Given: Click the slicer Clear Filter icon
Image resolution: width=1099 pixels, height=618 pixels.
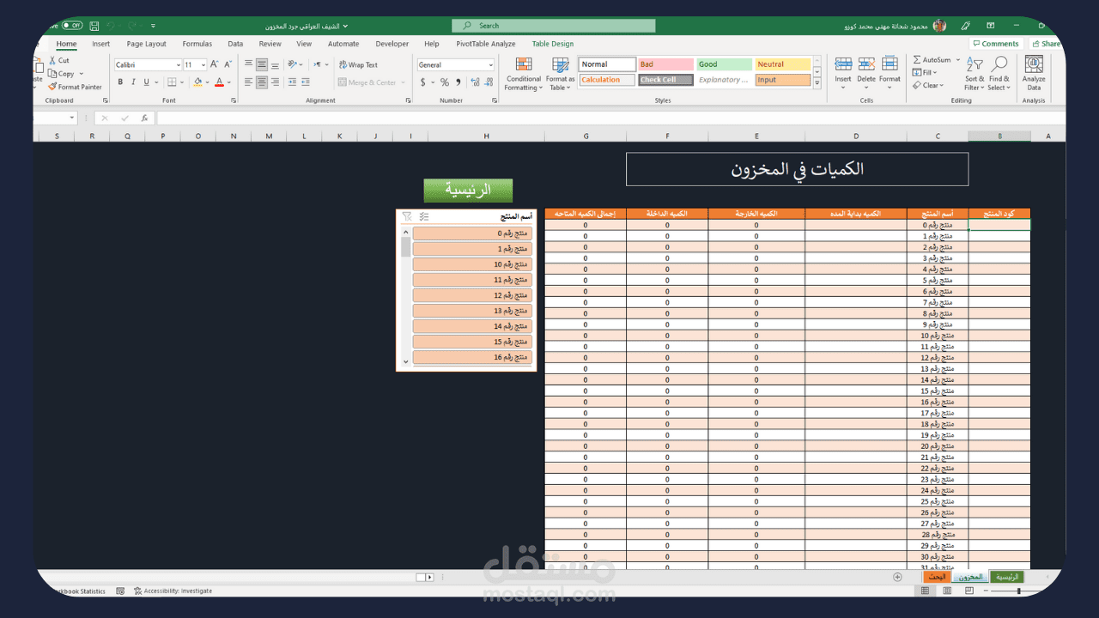Looking at the screenshot, I should (x=407, y=217).
